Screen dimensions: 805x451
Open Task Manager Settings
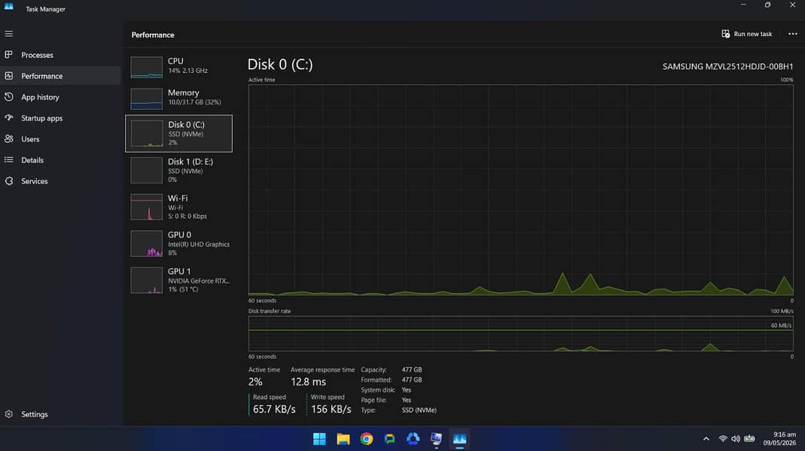(60, 414)
